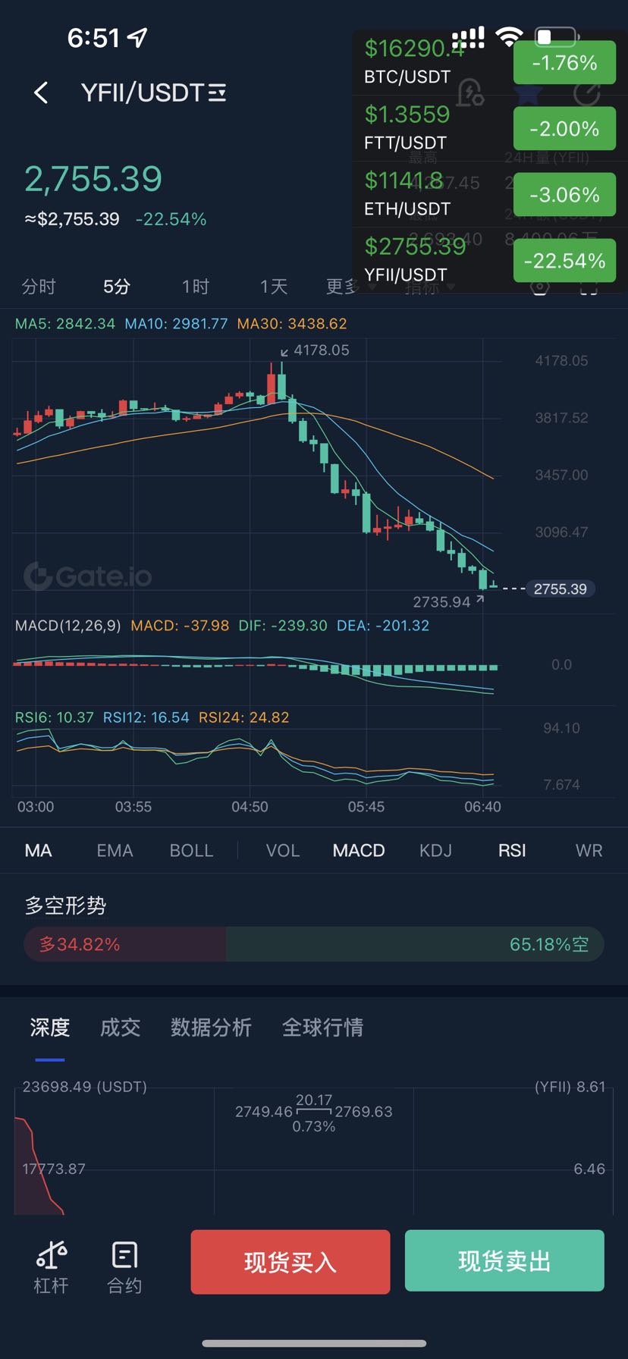Select the FTT/USDT row in the price widget

489,128
